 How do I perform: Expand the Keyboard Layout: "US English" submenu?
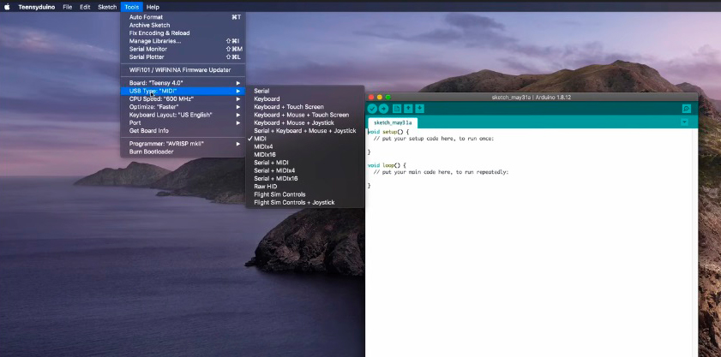[x=183, y=115]
